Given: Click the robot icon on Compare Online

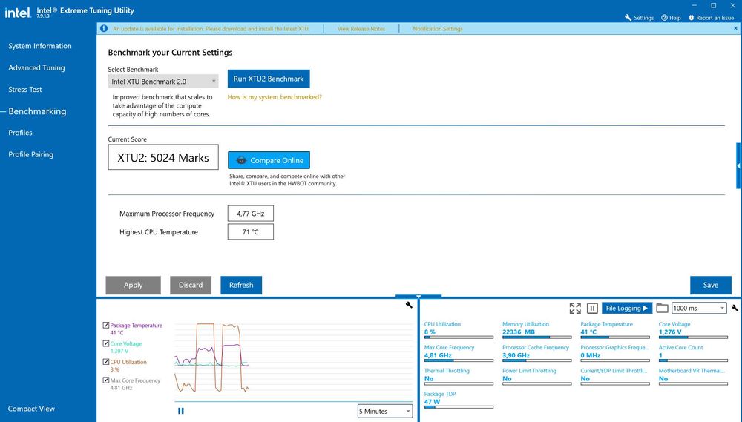Looking at the screenshot, I should pyautogui.click(x=241, y=160).
